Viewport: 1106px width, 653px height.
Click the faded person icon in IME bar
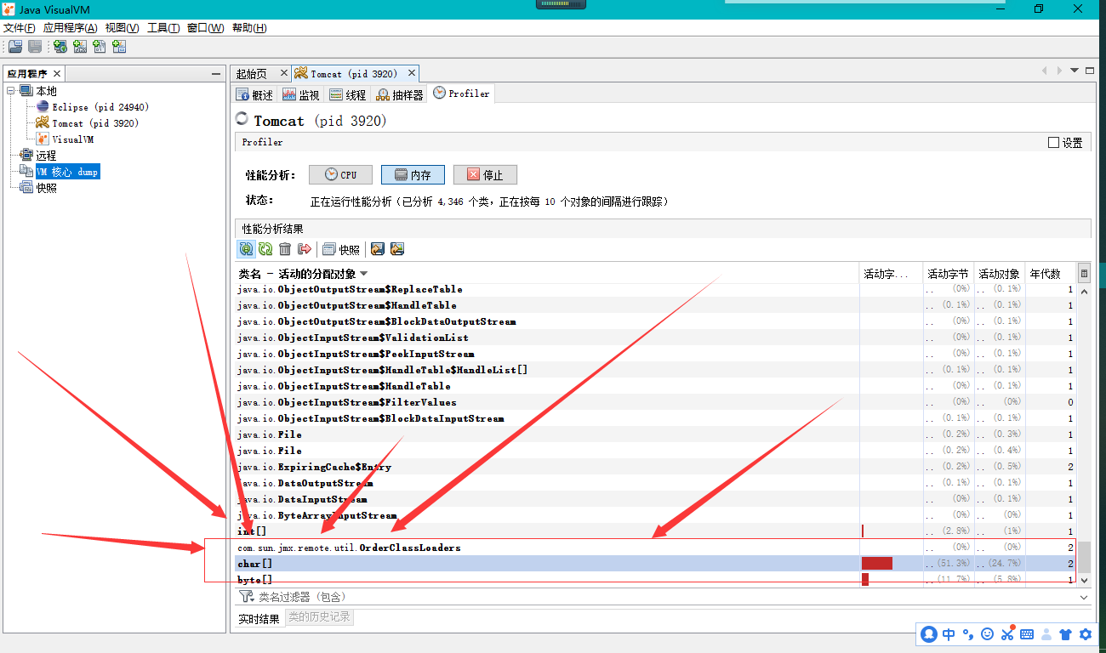pos(1046,634)
